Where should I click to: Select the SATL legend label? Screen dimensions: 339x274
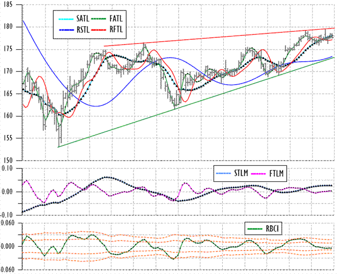(82, 19)
